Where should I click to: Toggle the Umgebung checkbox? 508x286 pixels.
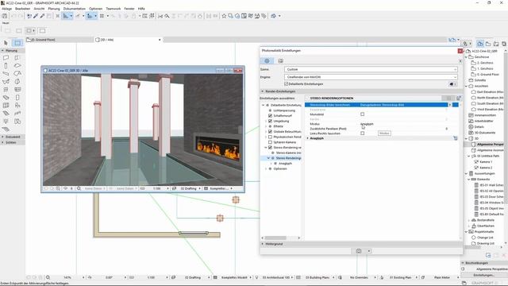(270, 121)
